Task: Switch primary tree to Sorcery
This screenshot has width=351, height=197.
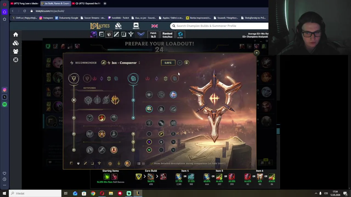Action: (x=102, y=79)
